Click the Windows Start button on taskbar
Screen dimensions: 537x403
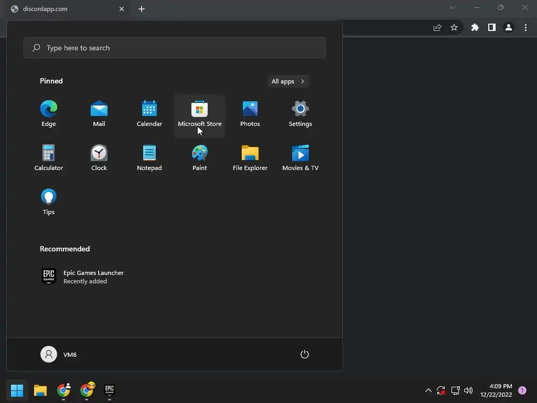17,390
